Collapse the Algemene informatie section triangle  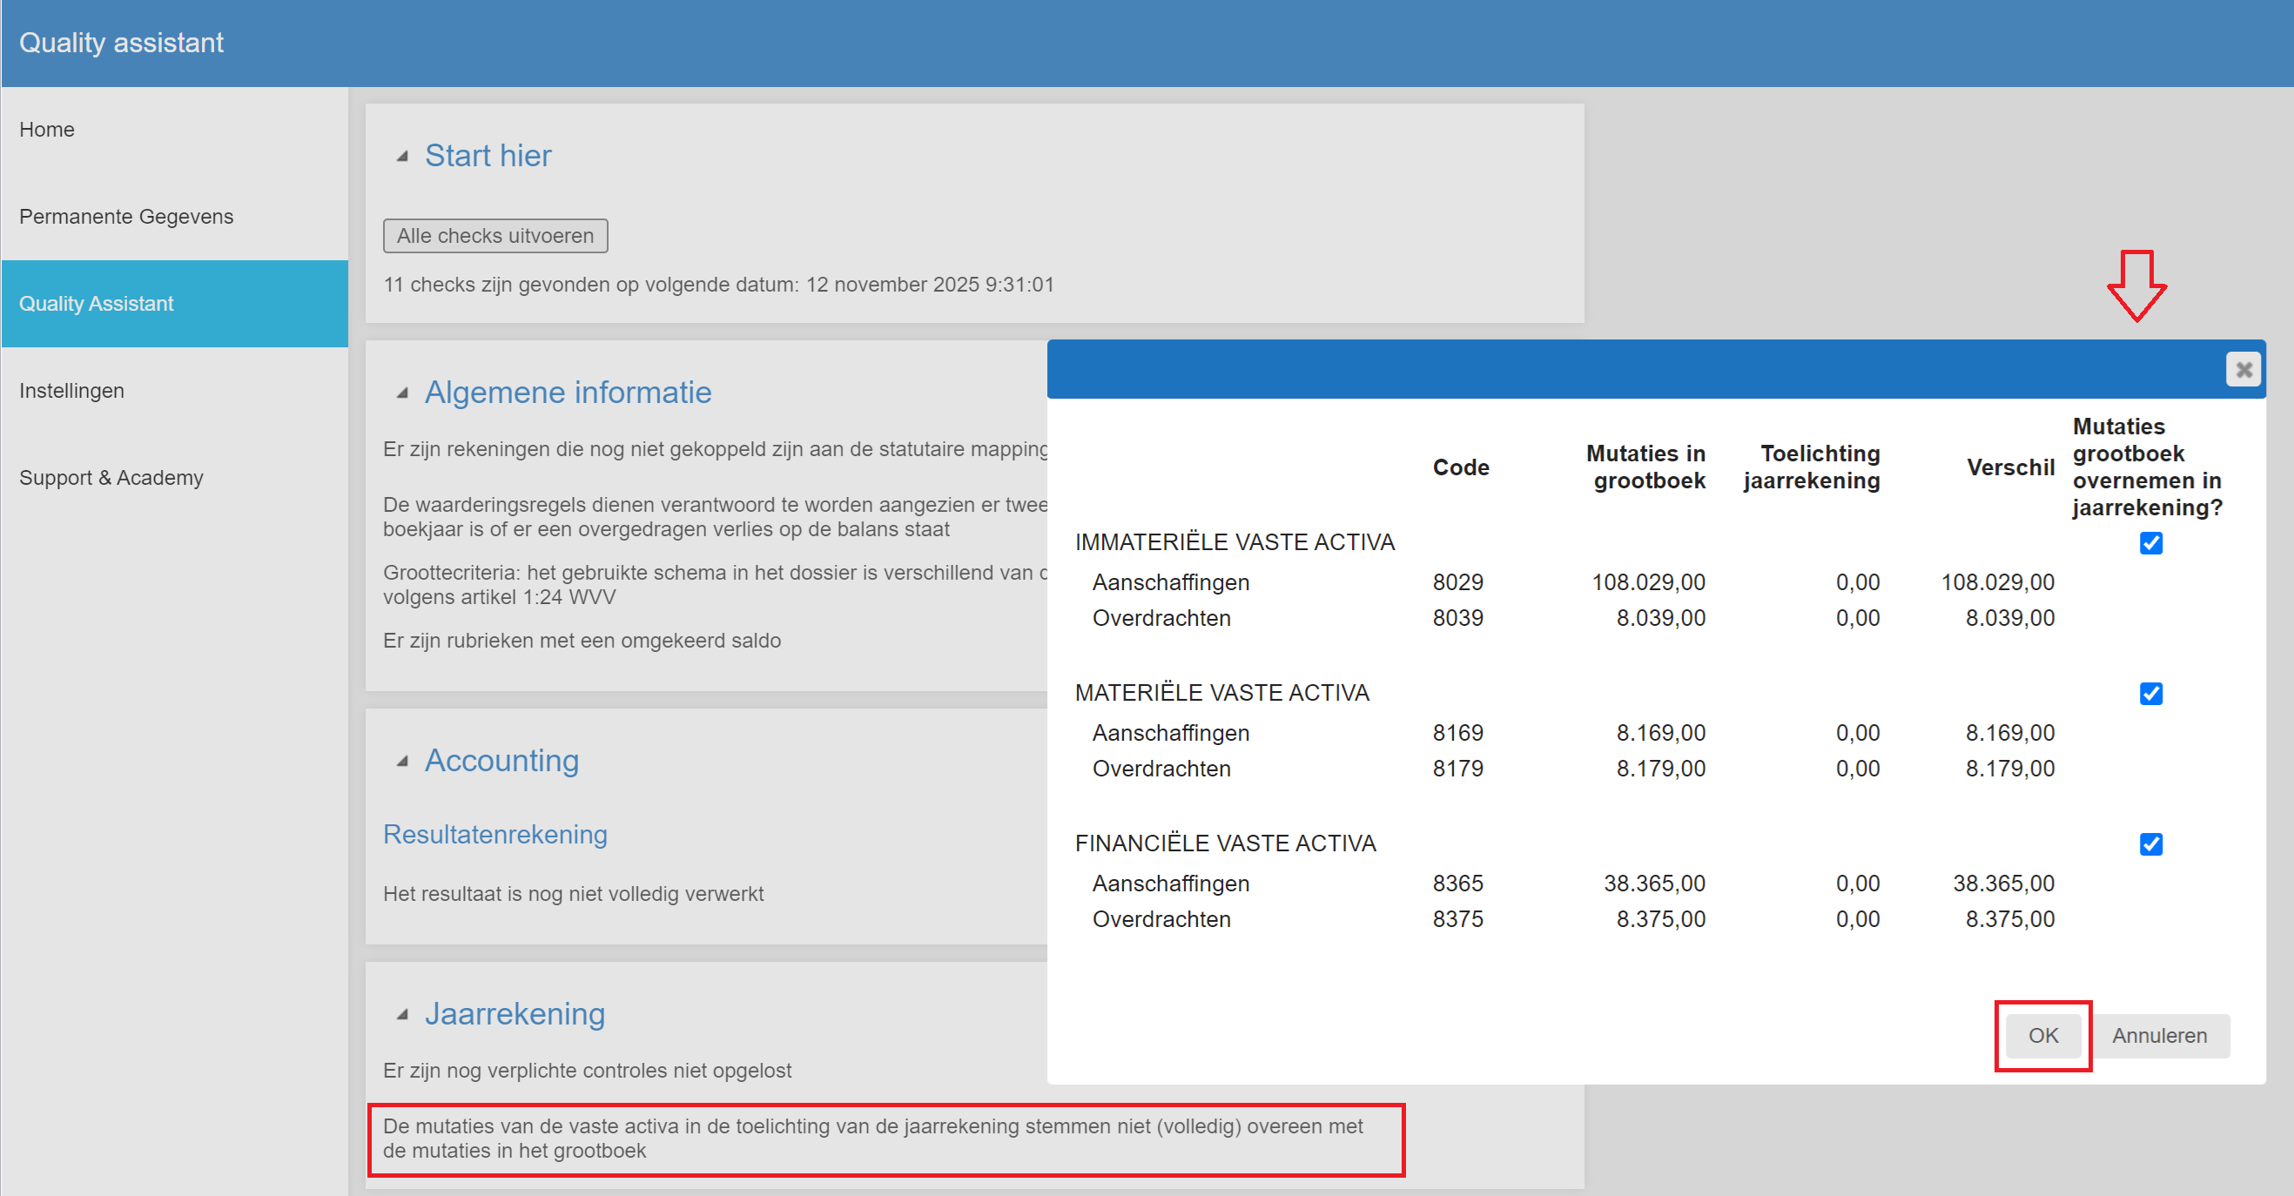point(402,393)
